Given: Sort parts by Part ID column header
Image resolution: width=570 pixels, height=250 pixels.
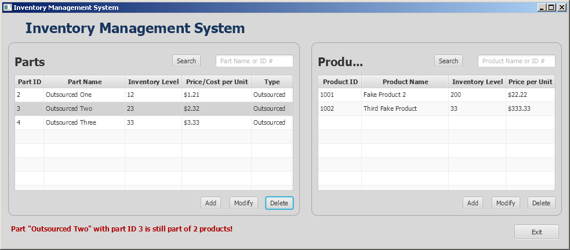Looking at the screenshot, I should point(30,82).
